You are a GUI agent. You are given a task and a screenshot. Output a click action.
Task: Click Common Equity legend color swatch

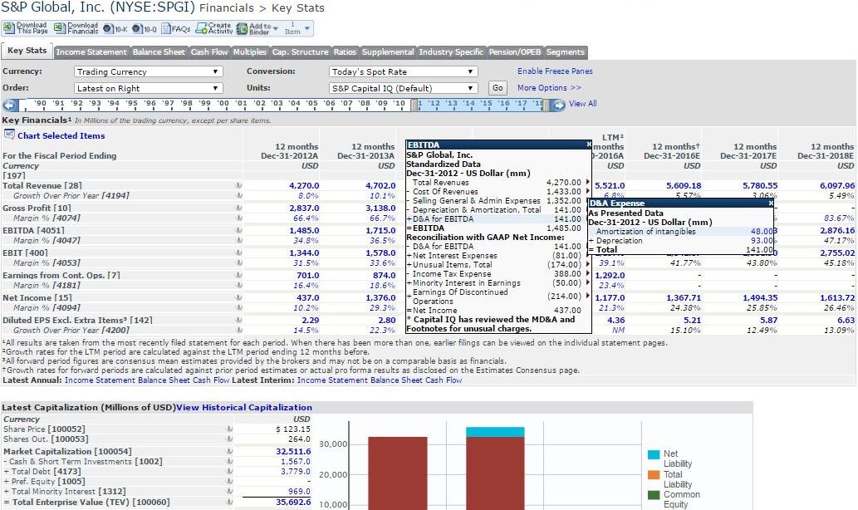(x=654, y=495)
